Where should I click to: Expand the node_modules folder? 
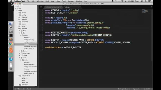pyautogui.click(x=18, y=76)
